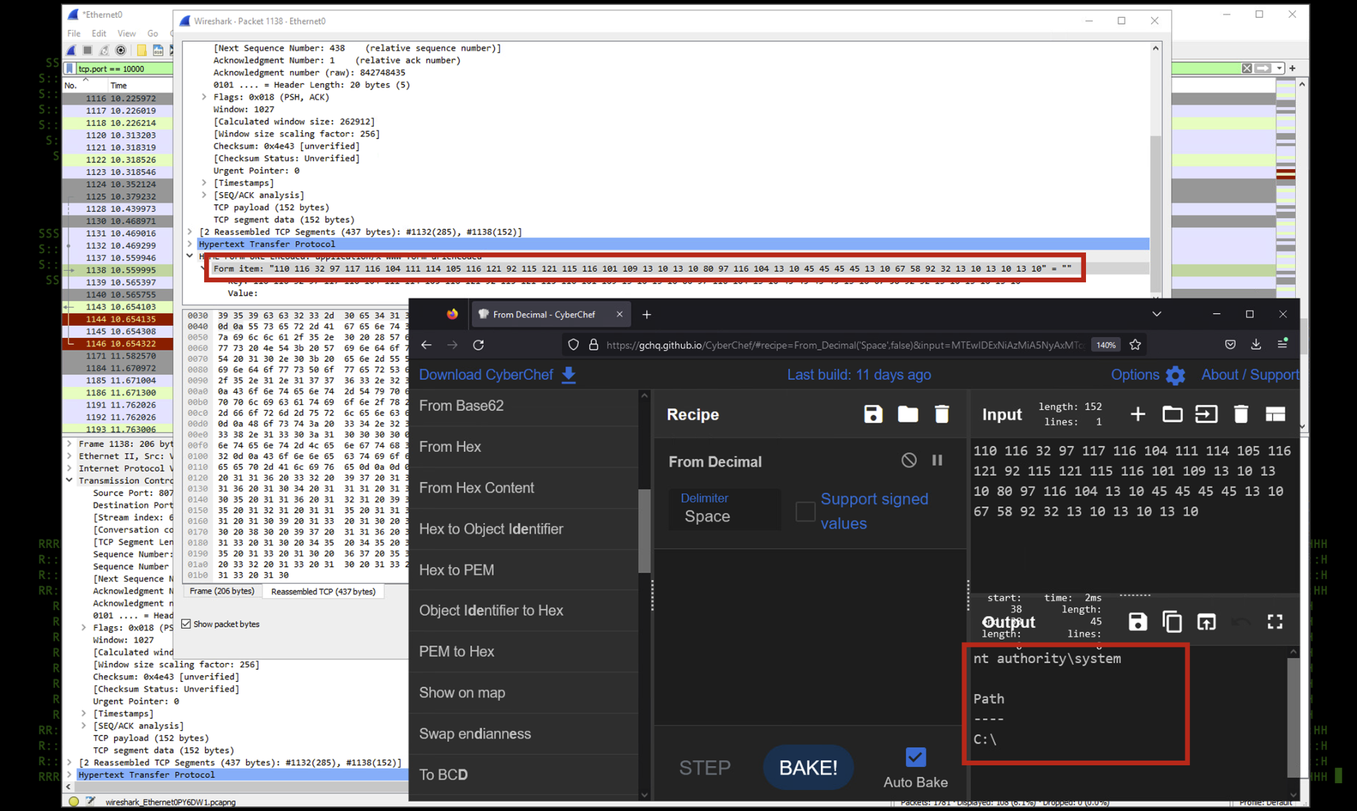The image size is (1357, 811).
Task: Open the From Hex operation
Action: point(451,447)
